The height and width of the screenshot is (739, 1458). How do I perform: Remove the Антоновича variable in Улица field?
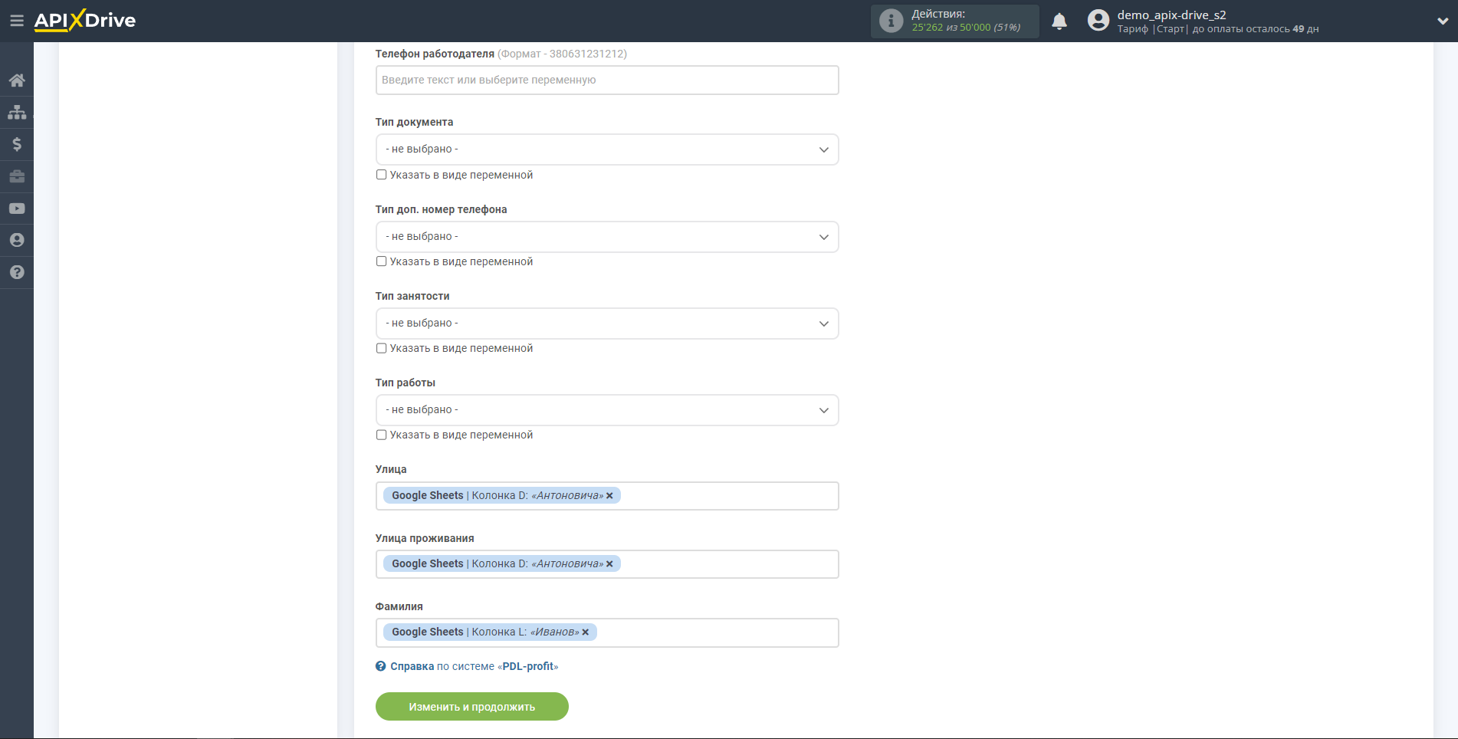point(609,496)
